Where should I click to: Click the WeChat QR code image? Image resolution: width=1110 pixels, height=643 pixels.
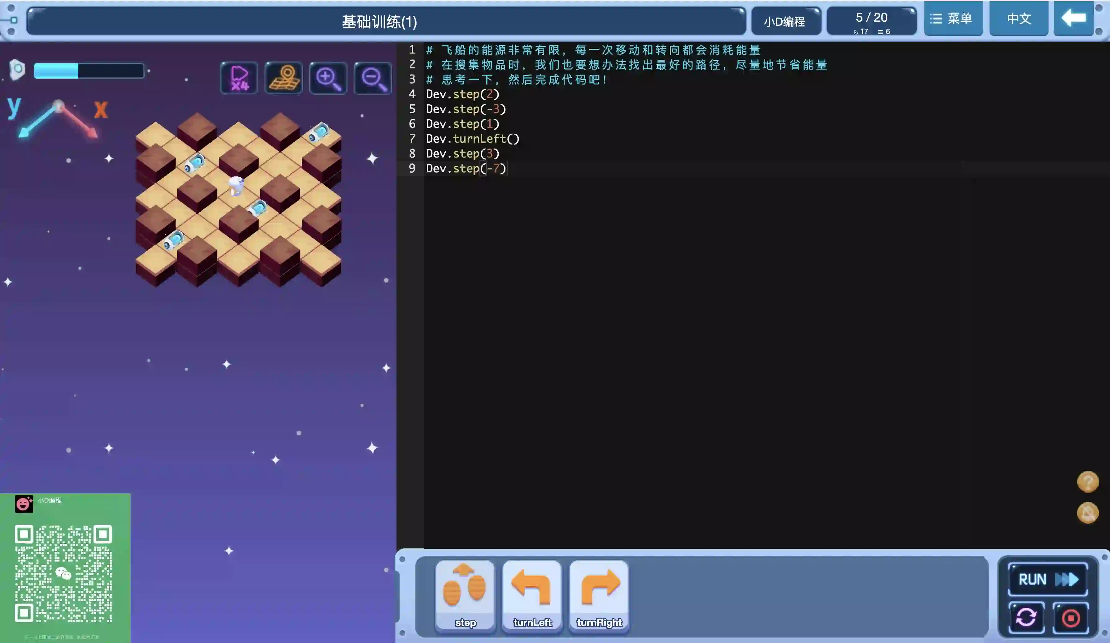[63, 573]
